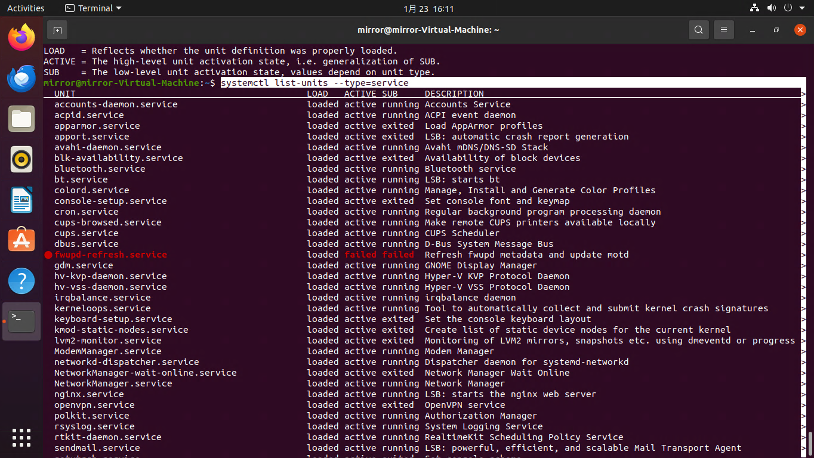Open the Files application from the dock
814x458 pixels.
21,119
